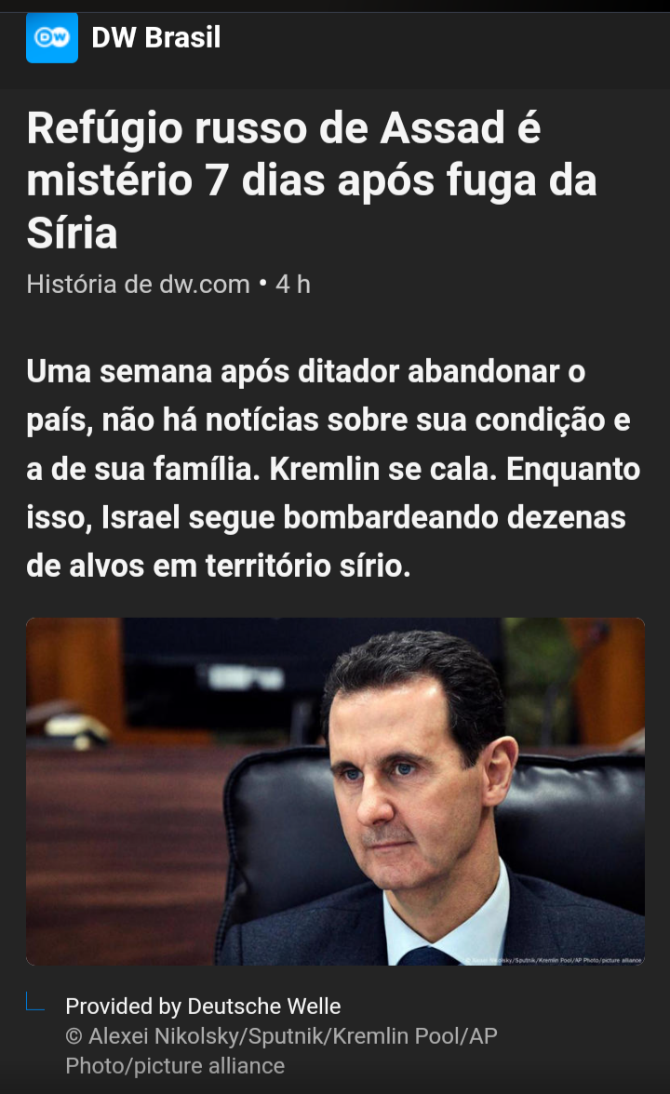The height and width of the screenshot is (1094, 670).
Task: Select the "Provided by Deutsche Welle" caption
Action: [203, 1007]
